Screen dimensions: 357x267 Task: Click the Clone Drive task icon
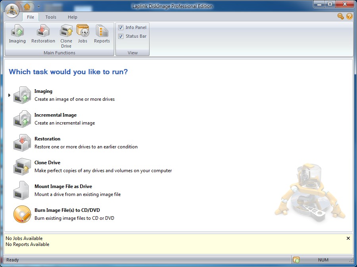22,167
